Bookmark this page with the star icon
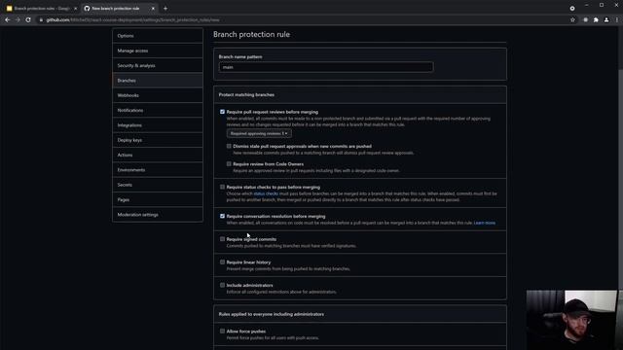 (572, 19)
